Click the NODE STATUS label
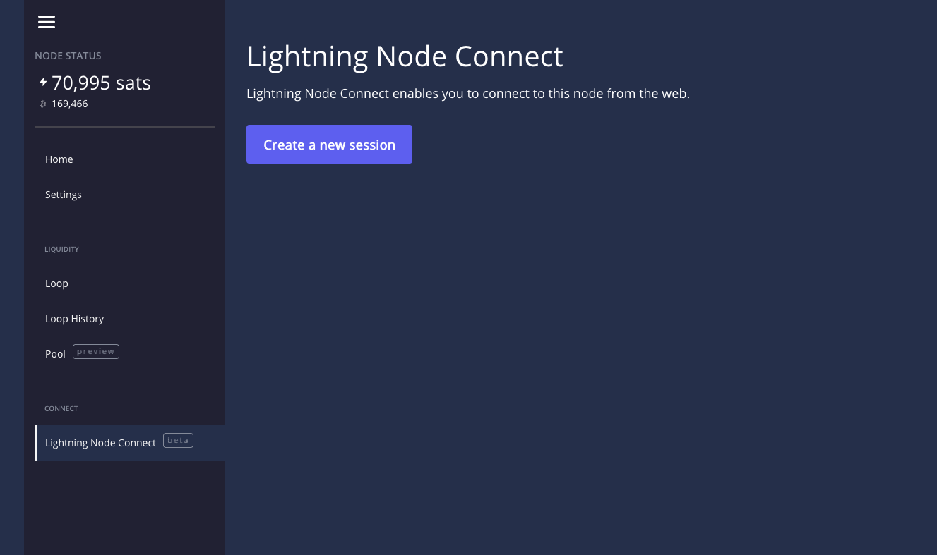The height and width of the screenshot is (555, 937). (68, 56)
